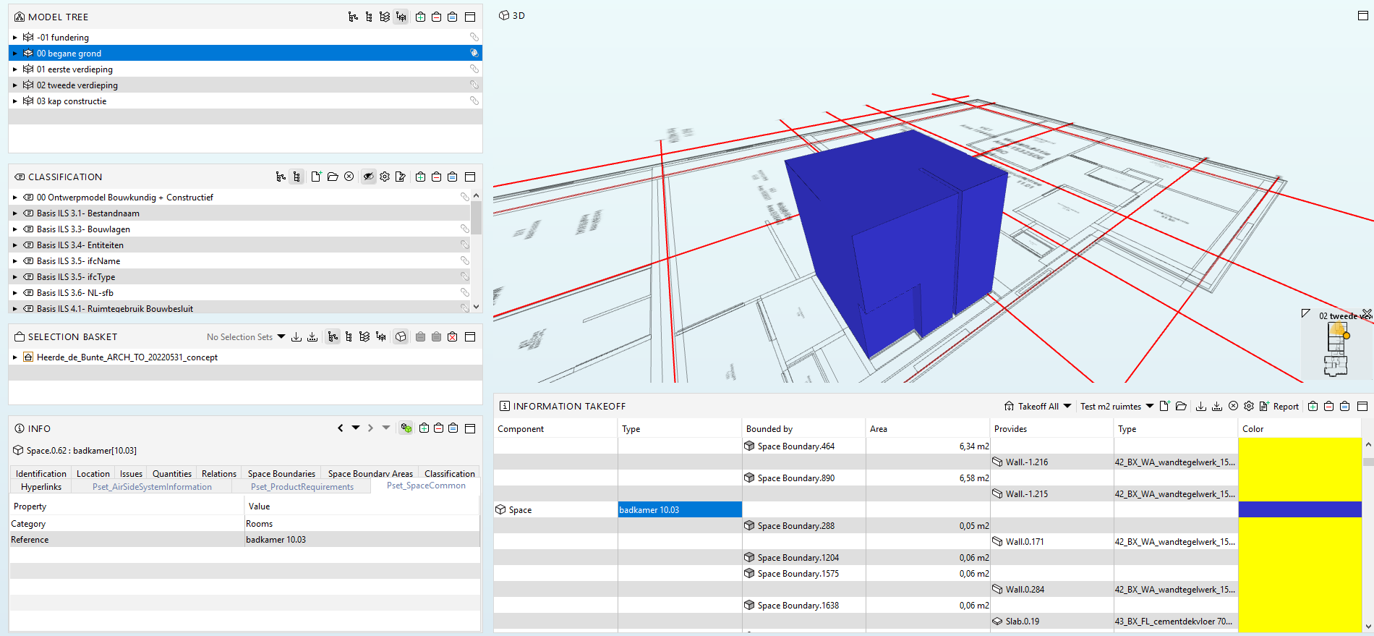
Task: Switch Model Tree to layers grouping view
Action: [385, 17]
